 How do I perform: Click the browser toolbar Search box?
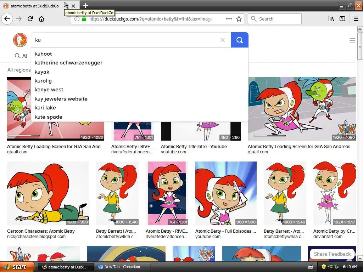click(275, 19)
